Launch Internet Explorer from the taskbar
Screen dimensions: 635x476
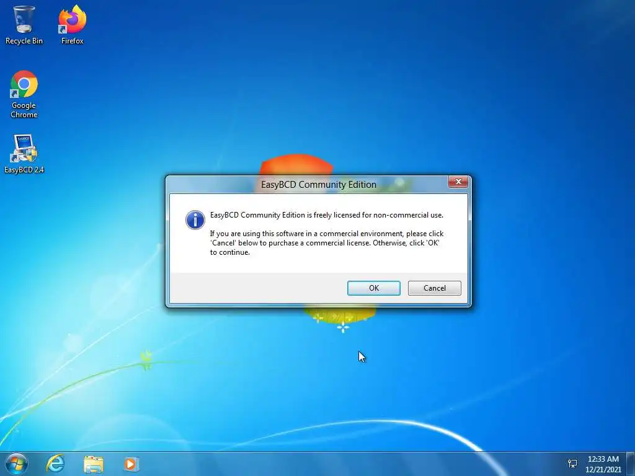pos(55,464)
